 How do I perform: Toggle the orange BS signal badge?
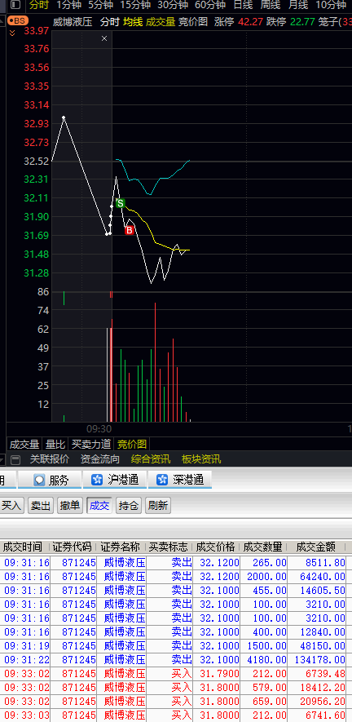(18, 21)
